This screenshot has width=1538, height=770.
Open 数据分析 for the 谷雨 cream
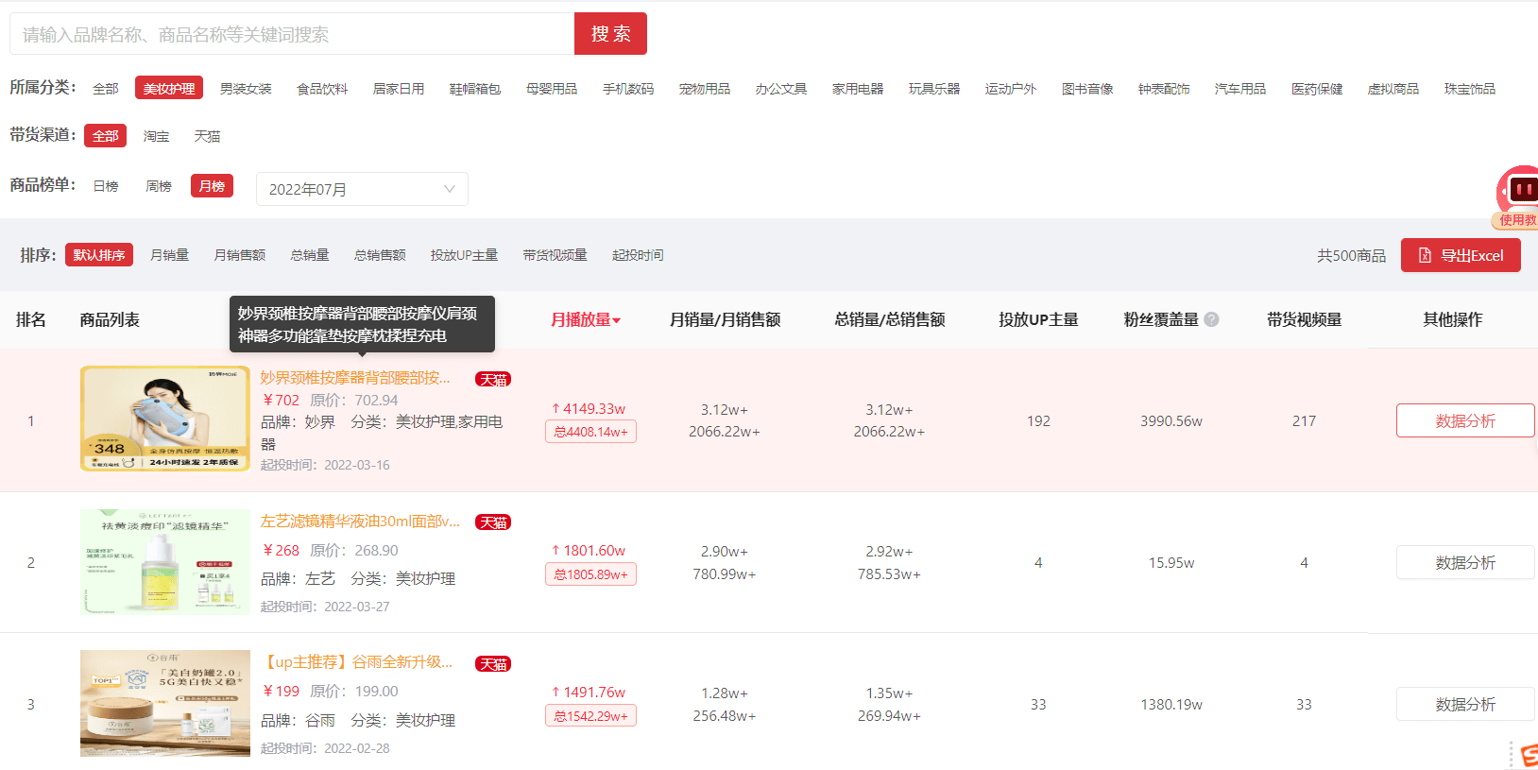click(1465, 704)
